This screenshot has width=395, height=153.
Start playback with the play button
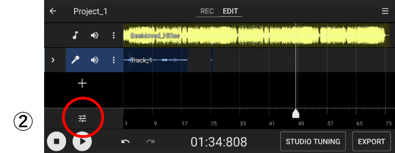pos(82,142)
